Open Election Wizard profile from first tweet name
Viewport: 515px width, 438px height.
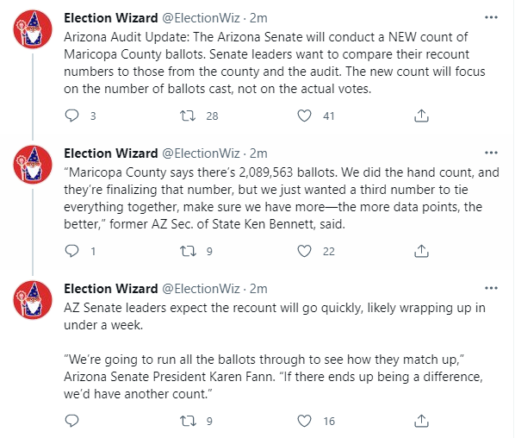111,18
